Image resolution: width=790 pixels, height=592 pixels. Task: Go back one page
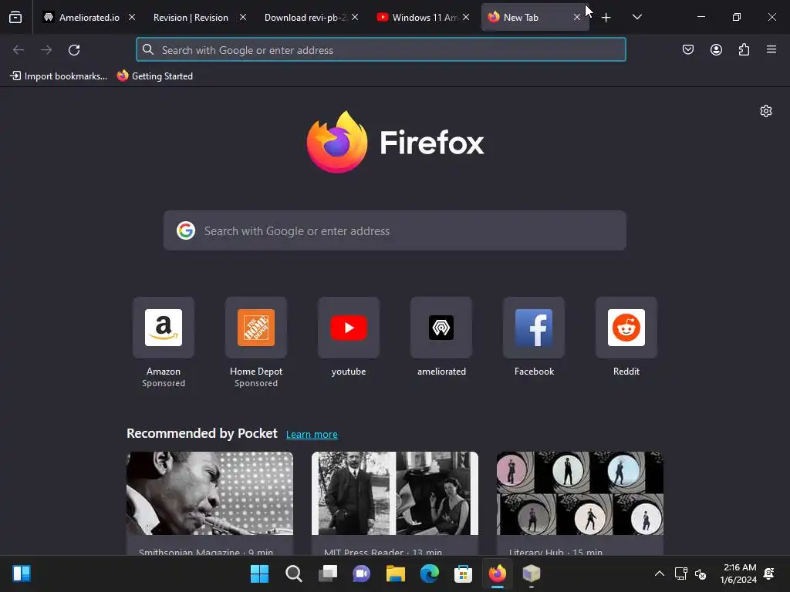[x=19, y=50]
